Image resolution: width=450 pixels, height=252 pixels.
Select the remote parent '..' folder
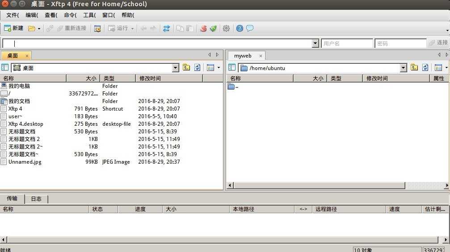[x=233, y=87]
